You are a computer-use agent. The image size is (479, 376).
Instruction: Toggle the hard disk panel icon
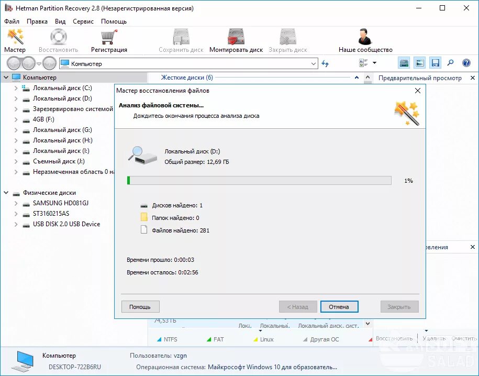click(x=404, y=63)
